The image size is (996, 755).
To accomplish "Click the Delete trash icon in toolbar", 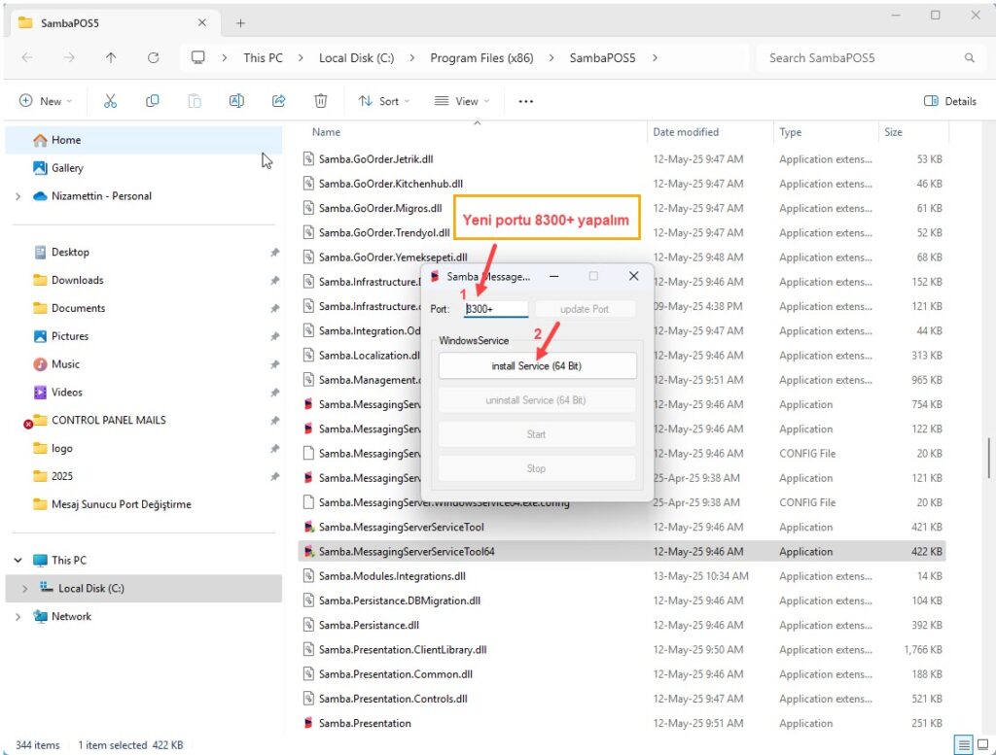I will click(321, 101).
